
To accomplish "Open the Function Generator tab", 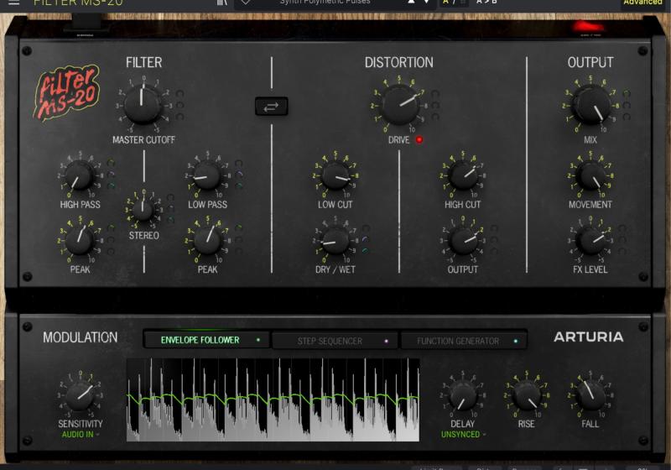I will (464, 341).
